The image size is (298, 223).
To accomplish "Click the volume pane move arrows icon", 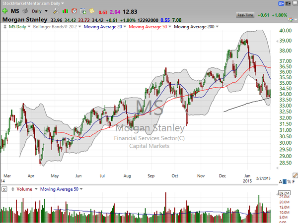I will 12,189.
